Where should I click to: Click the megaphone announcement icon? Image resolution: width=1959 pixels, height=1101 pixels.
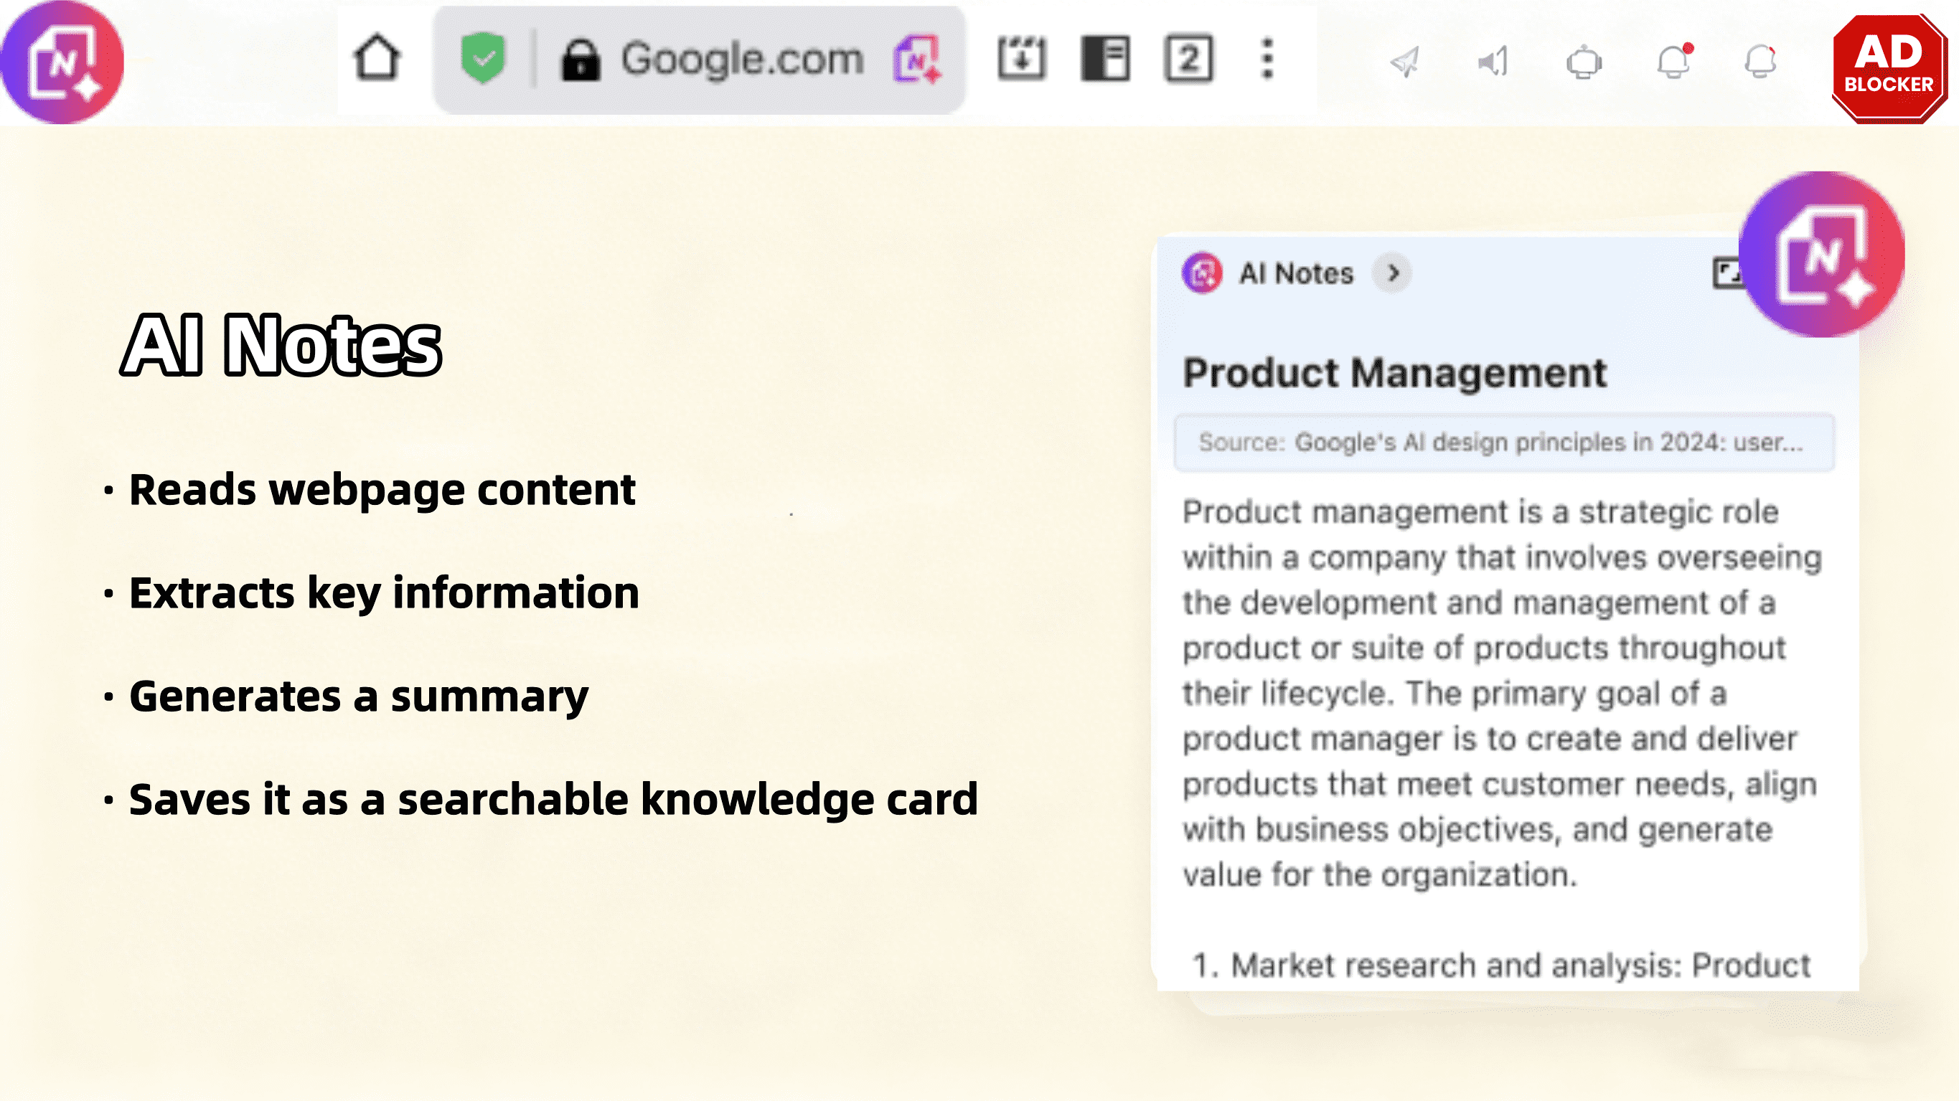1493,62
